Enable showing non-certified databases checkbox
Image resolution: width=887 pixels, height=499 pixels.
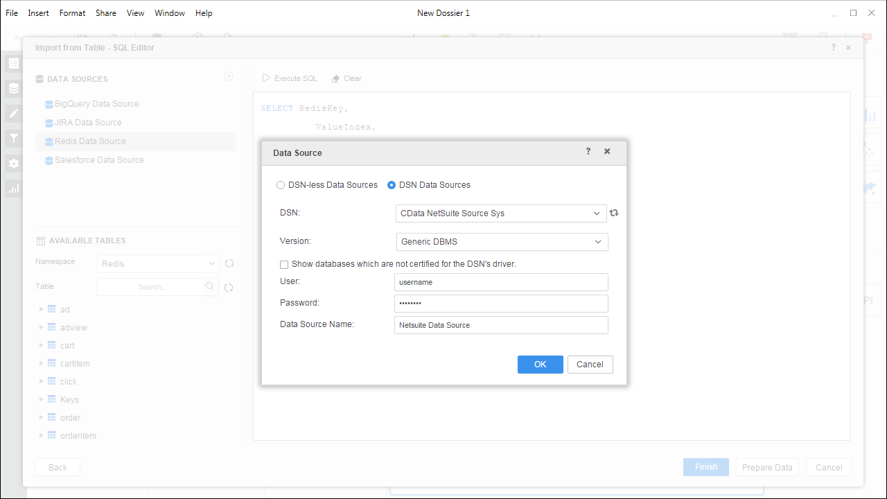tap(284, 264)
